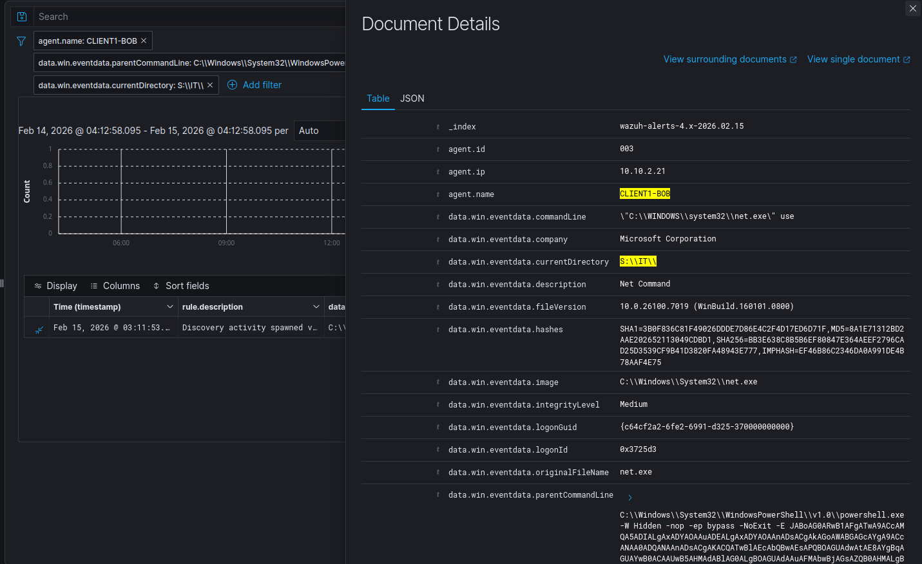Select the Table tab
The height and width of the screenshot is (564, 922).
tap(378, 99)
